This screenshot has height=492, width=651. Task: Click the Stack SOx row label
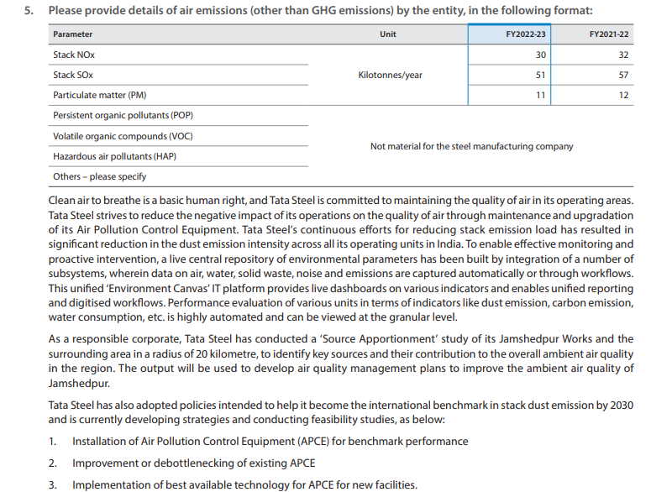[x=74, y=75]
